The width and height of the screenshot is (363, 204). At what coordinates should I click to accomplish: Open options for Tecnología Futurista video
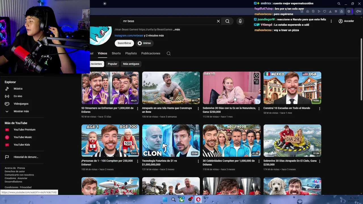[198, 161]
